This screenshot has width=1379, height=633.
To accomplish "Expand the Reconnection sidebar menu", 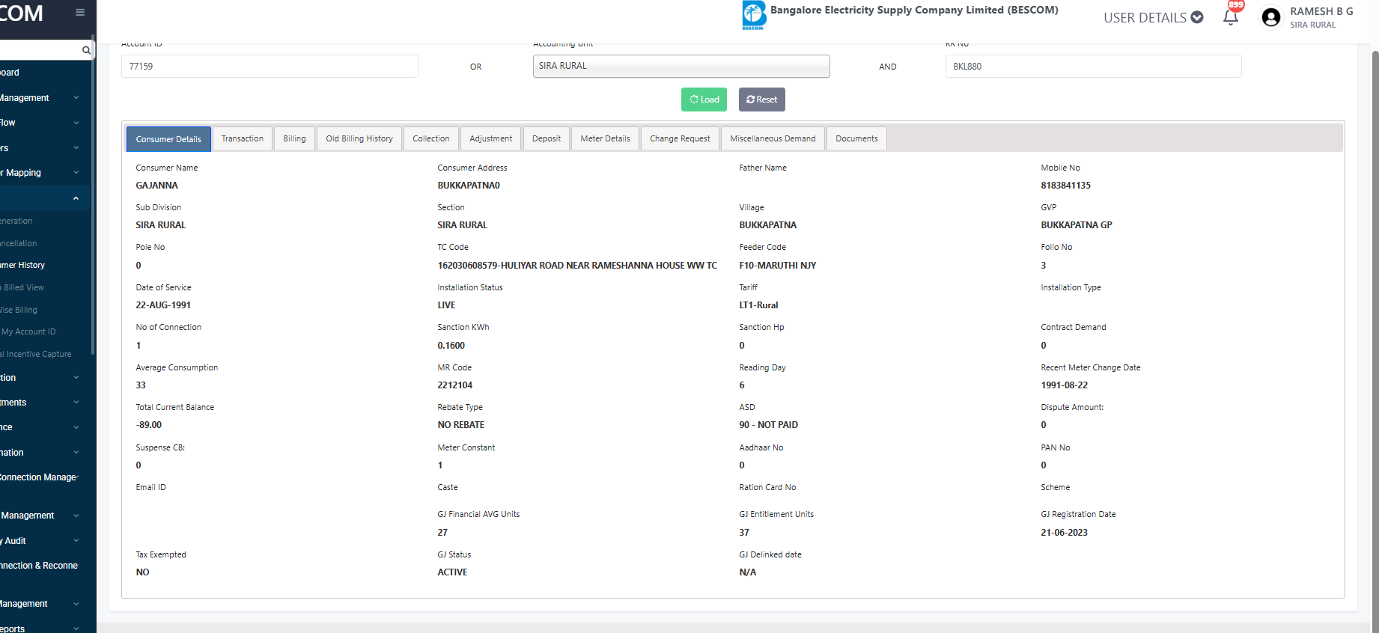I will point(45,566).
